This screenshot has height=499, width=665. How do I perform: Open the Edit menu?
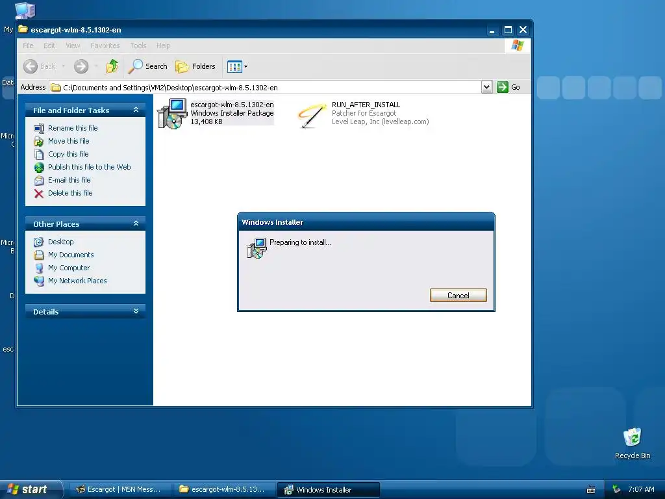click(49, 45)
